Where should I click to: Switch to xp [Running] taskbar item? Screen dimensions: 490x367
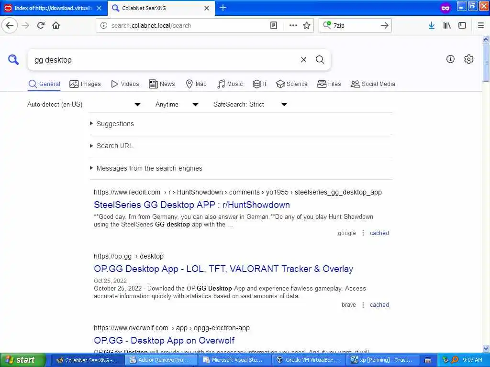[x=381, y=360]
